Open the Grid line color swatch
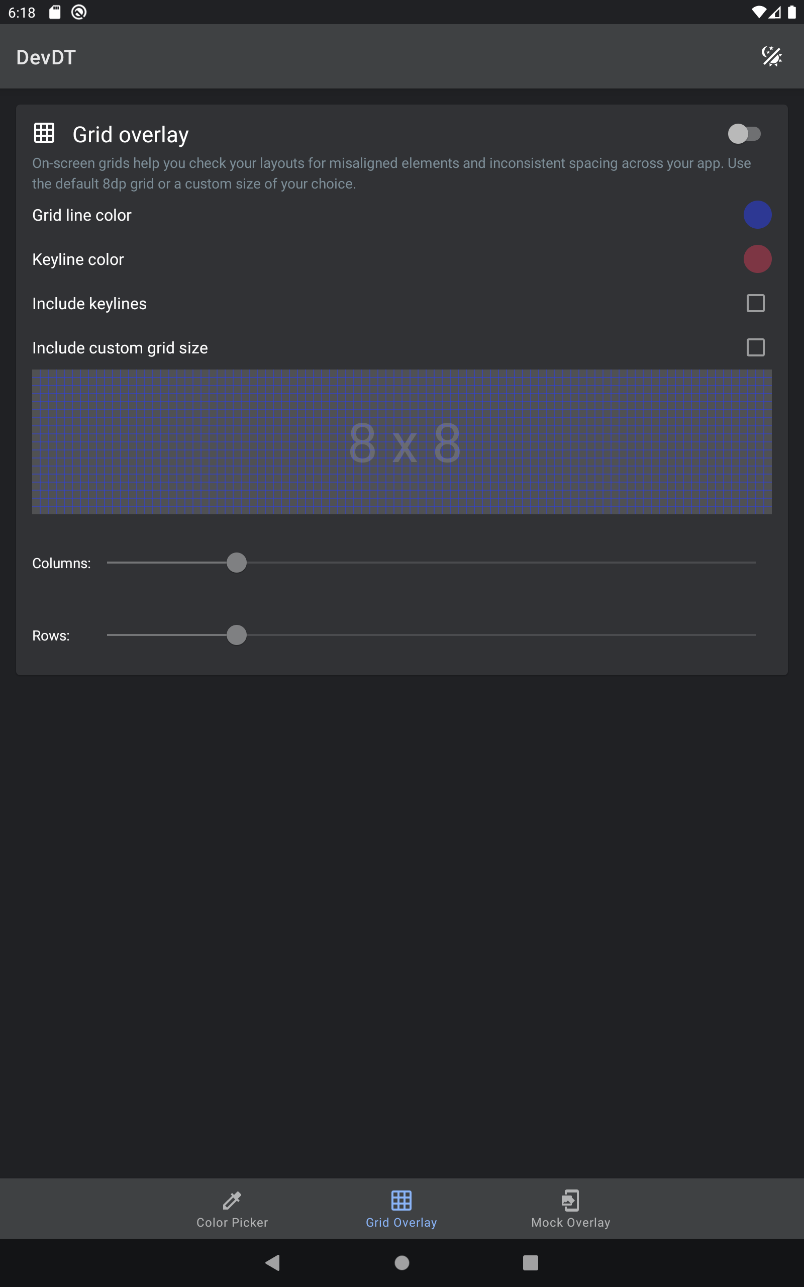 758,215
